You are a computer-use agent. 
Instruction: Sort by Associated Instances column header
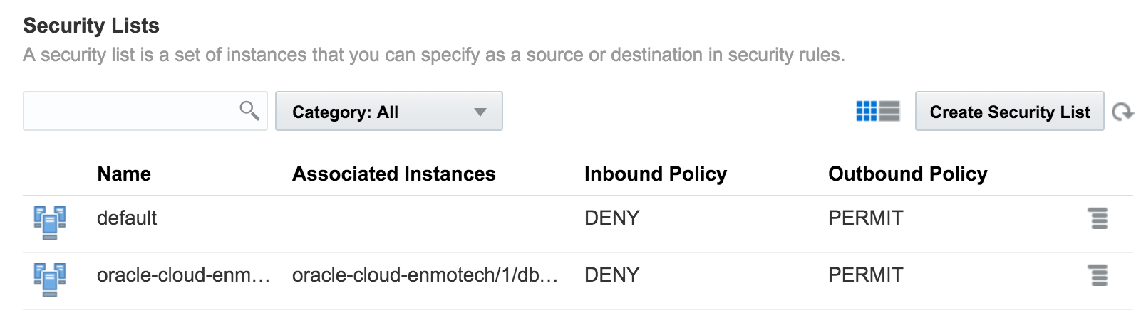[393, 174]
